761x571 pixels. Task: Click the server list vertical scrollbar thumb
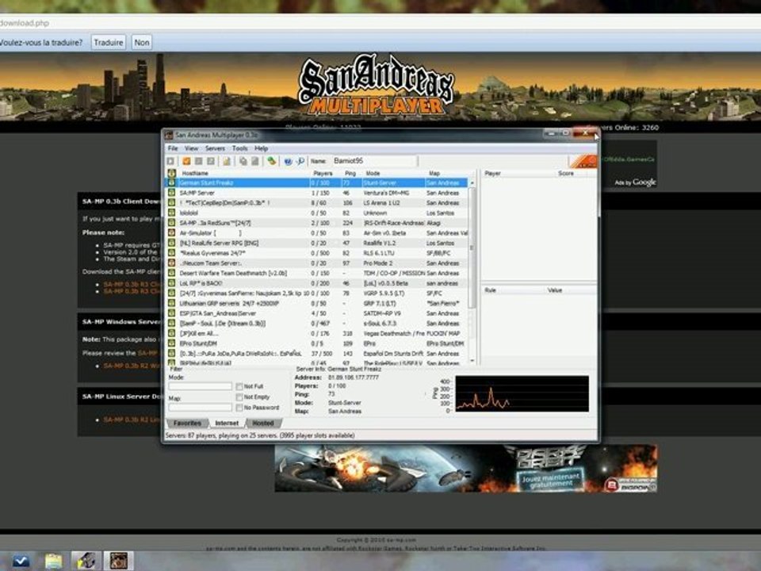click(472, 247)
